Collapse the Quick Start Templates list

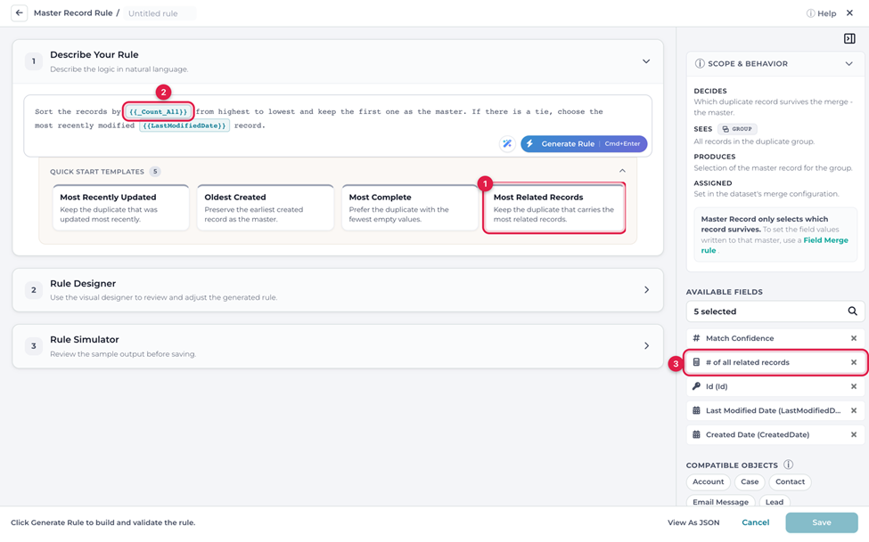pyautogui.click(x=622, y=171)
